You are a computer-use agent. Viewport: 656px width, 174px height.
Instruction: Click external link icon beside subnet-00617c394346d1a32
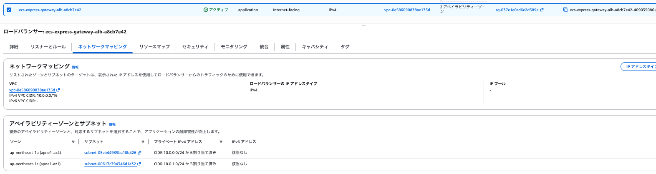pyautogui.click(x=139, y=164)
